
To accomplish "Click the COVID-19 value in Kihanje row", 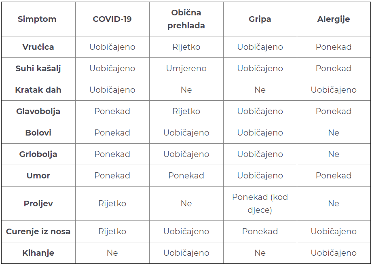I will coord(112,252).
